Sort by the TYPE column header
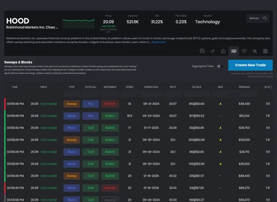The height and width of the screenshot is (202, 277). coord(71,87)
